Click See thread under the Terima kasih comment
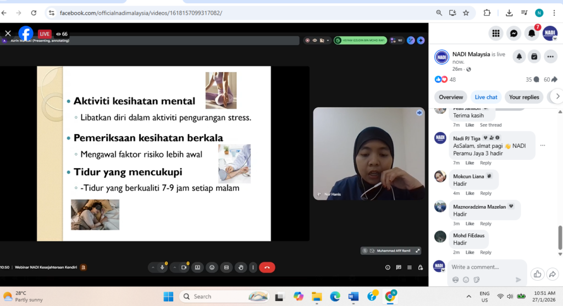The width and height of the screenshot is (563, 306). 490,125
